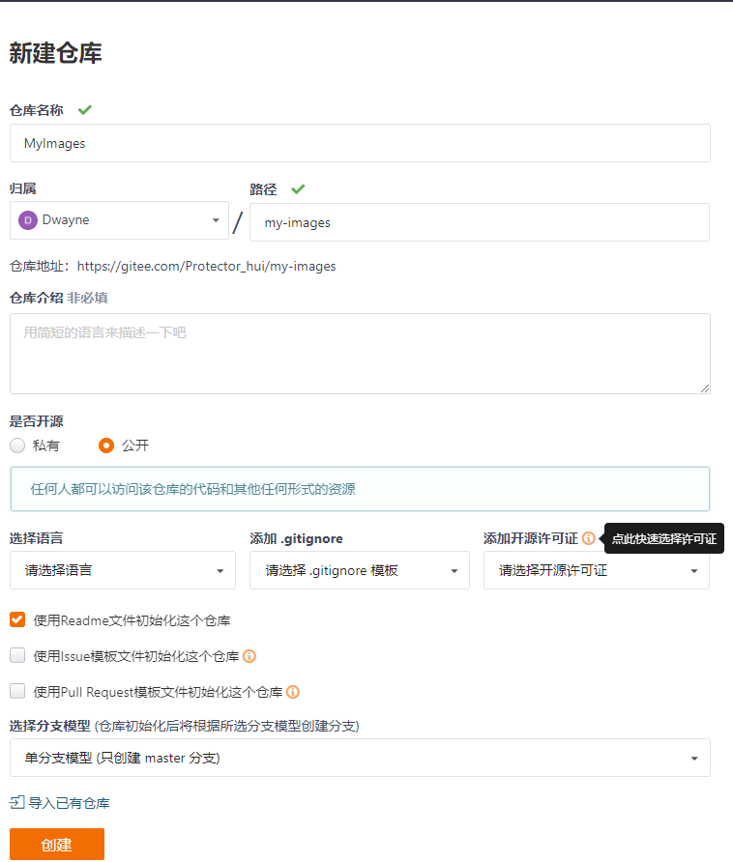Focus the repository name field containing MyImages
Image resolution: width=733 pixels, height=862 pixels.
(x=360, y=143)
